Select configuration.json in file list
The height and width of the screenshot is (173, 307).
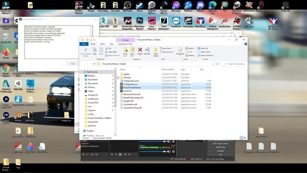(165, 81)
